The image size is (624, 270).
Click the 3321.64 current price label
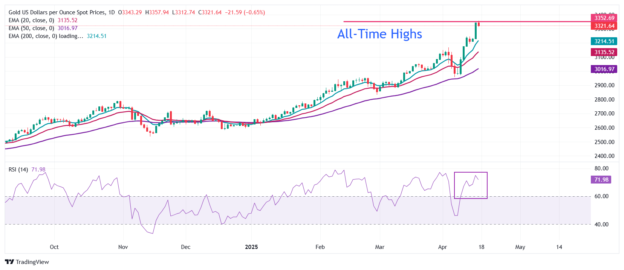[603, 26]
